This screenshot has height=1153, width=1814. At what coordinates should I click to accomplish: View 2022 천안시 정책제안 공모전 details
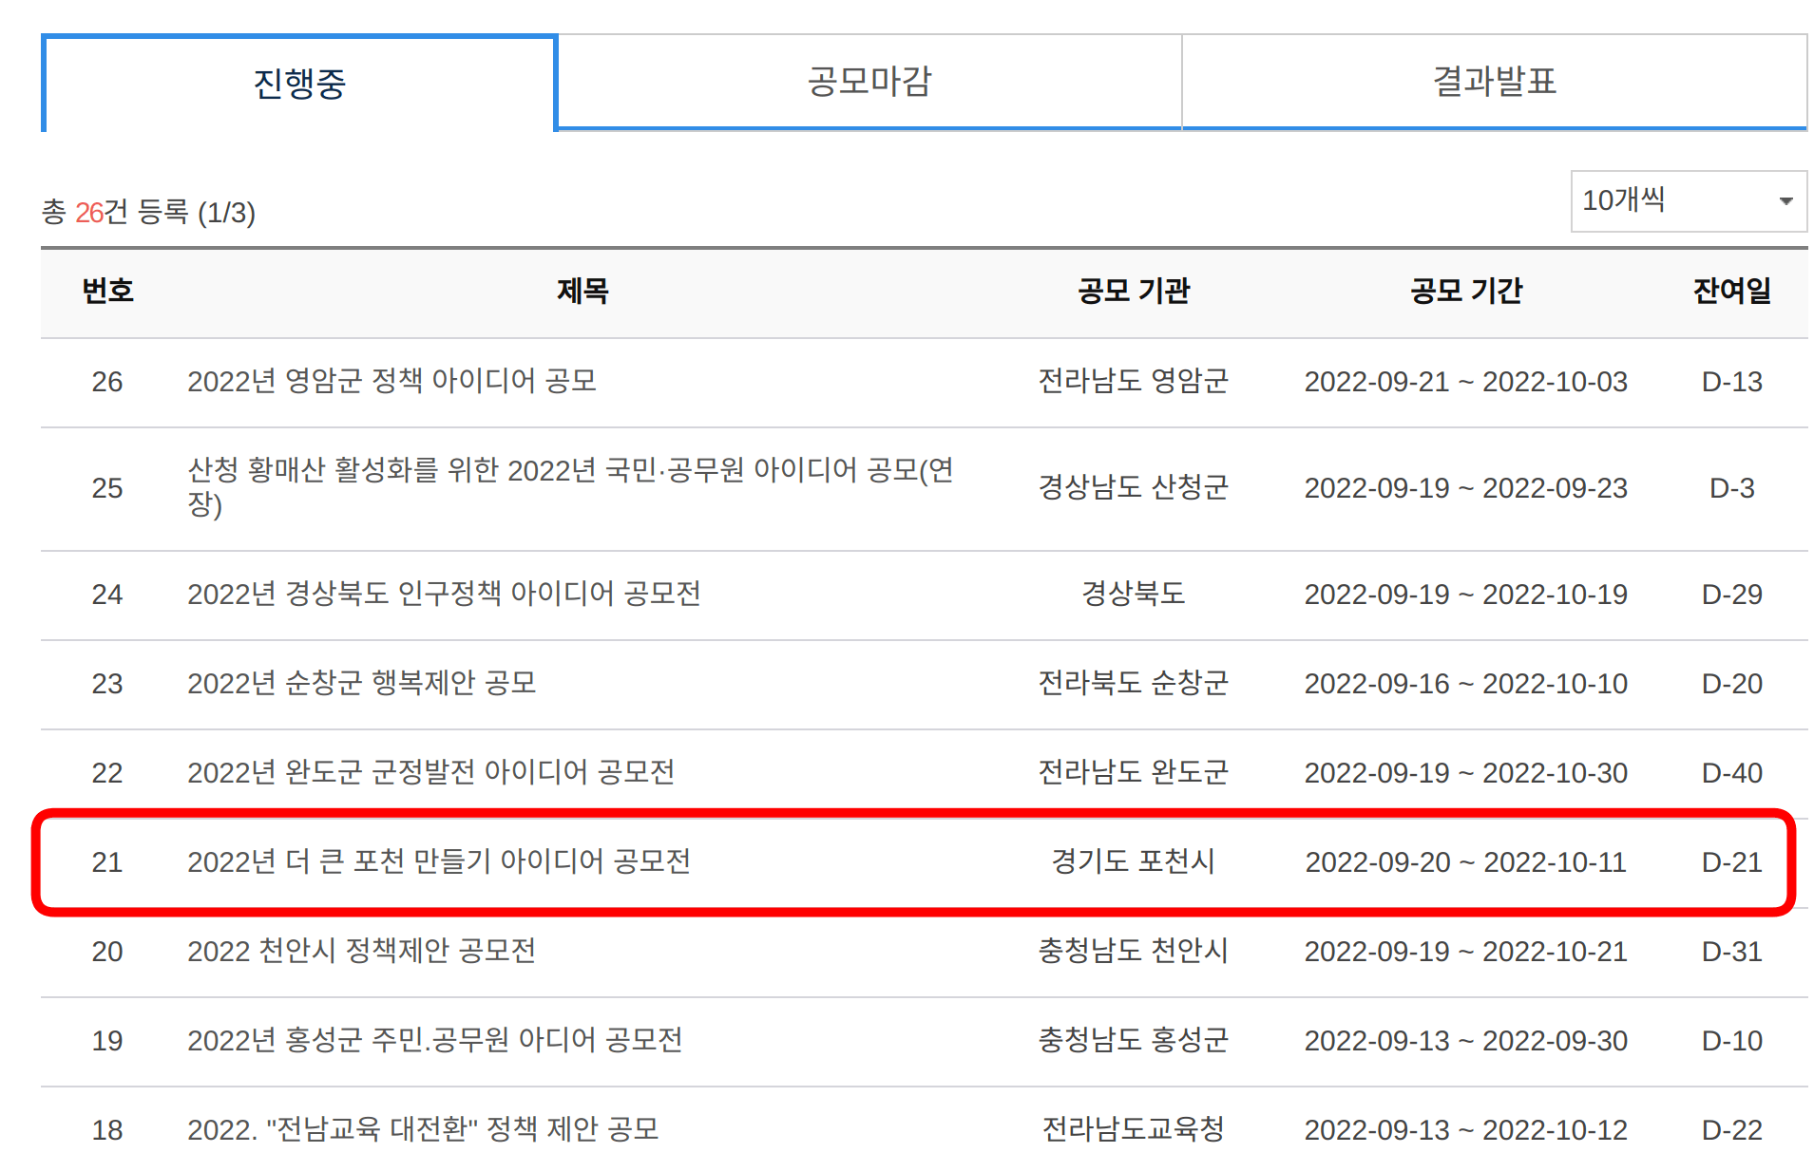pyautogui.click(x=364, y=951)
